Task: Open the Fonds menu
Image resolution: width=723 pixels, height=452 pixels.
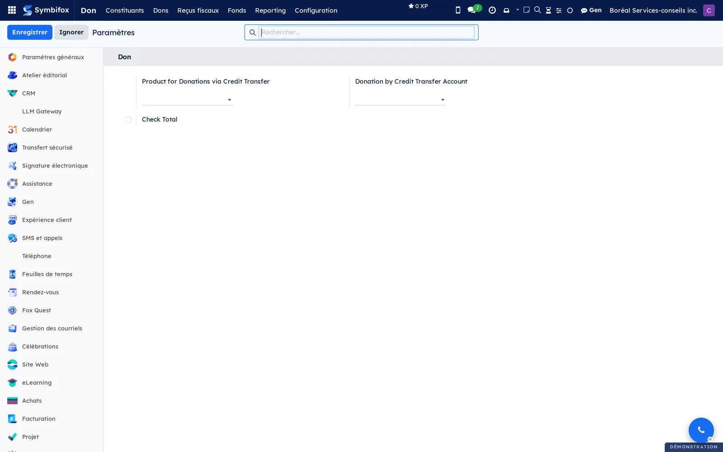Action: pyautogui.click(x=237, y=10)
